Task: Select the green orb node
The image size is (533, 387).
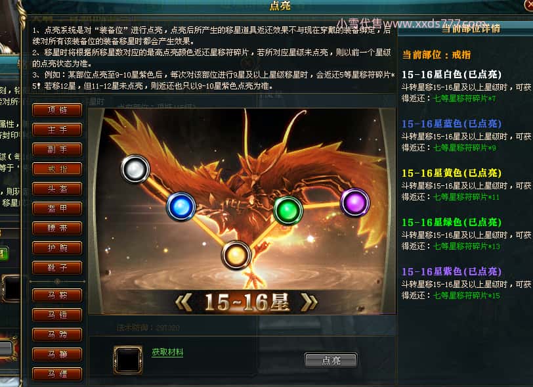Action: pyautogui.click(x=288, y=210)
